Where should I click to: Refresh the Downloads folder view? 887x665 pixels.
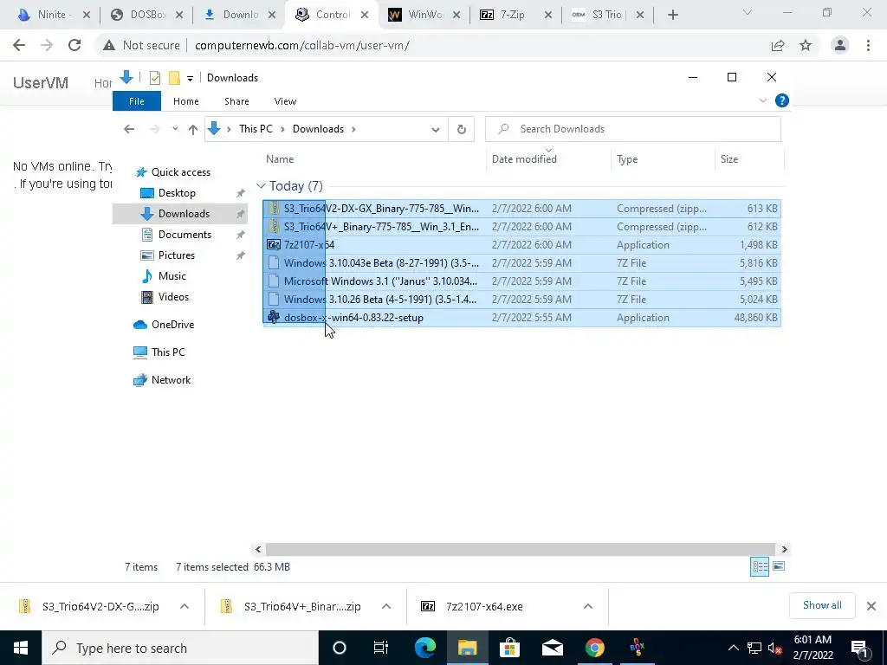tap(462, 130)
